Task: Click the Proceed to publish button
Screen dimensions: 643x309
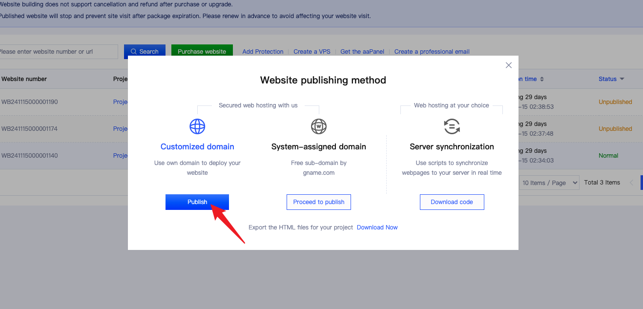Action: pos(319,202)
